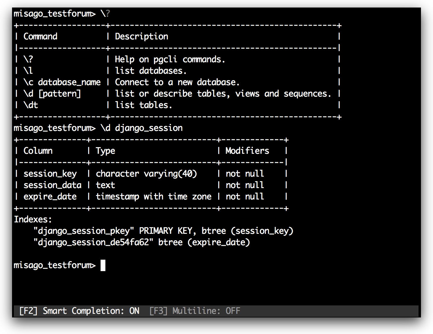
Task: Select the 'Type' header in django_session table
Action: tap(105, 151)
